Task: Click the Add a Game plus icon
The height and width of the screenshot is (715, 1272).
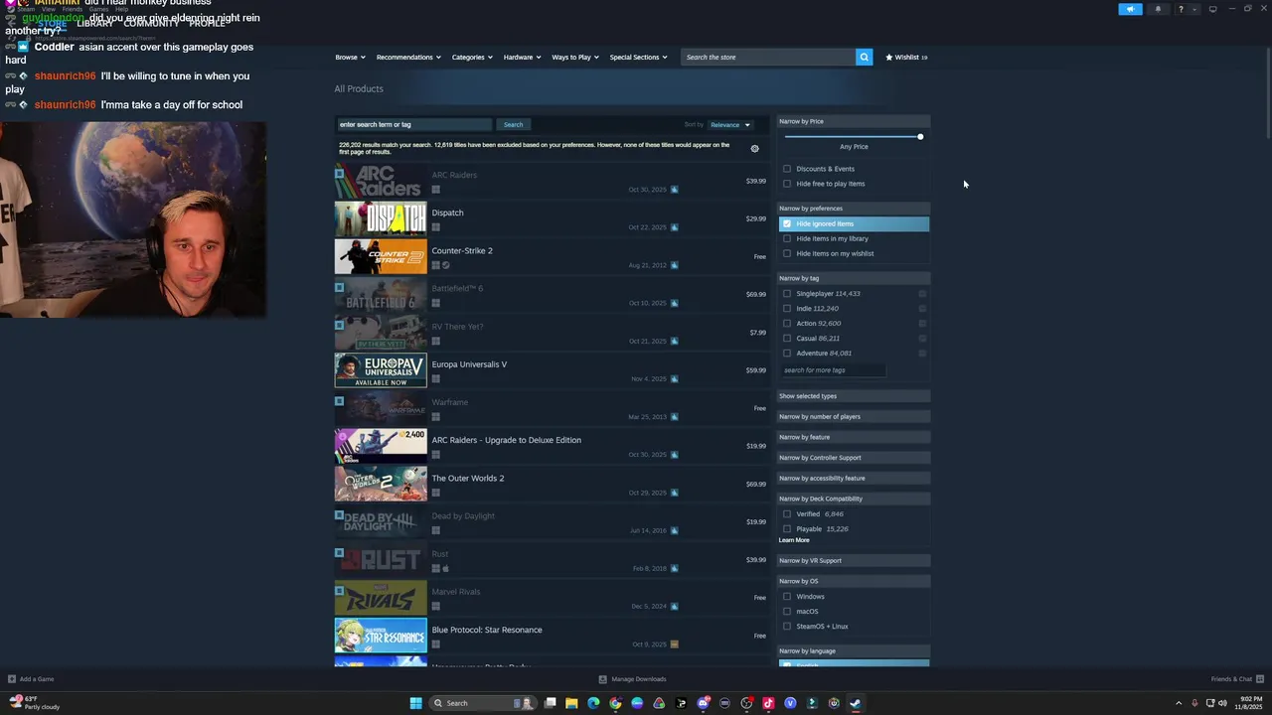Action: pos(12,679)
